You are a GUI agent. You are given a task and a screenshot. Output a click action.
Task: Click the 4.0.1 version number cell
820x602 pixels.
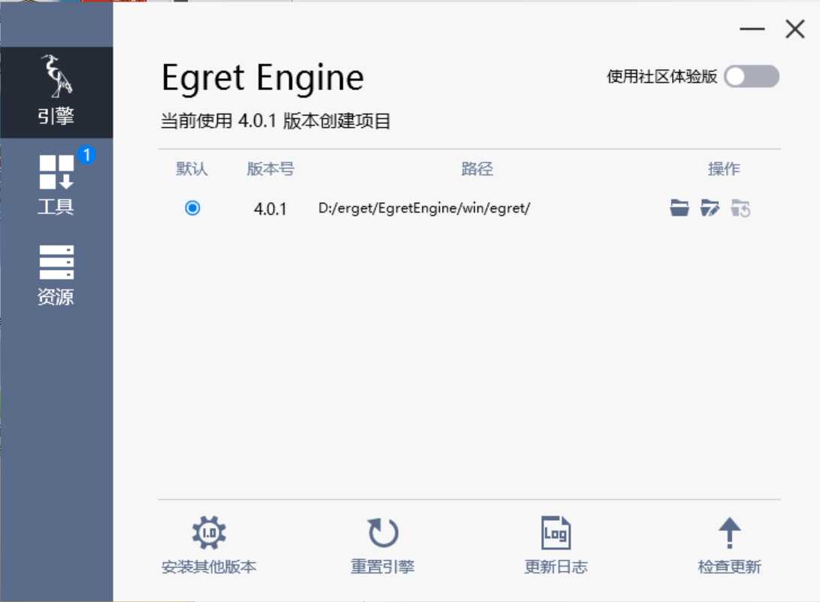271,209
